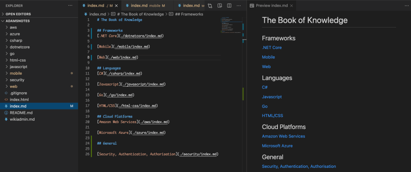
Task: Click '## Cloud Platforms' line in editor
Action: click(114, 117)
